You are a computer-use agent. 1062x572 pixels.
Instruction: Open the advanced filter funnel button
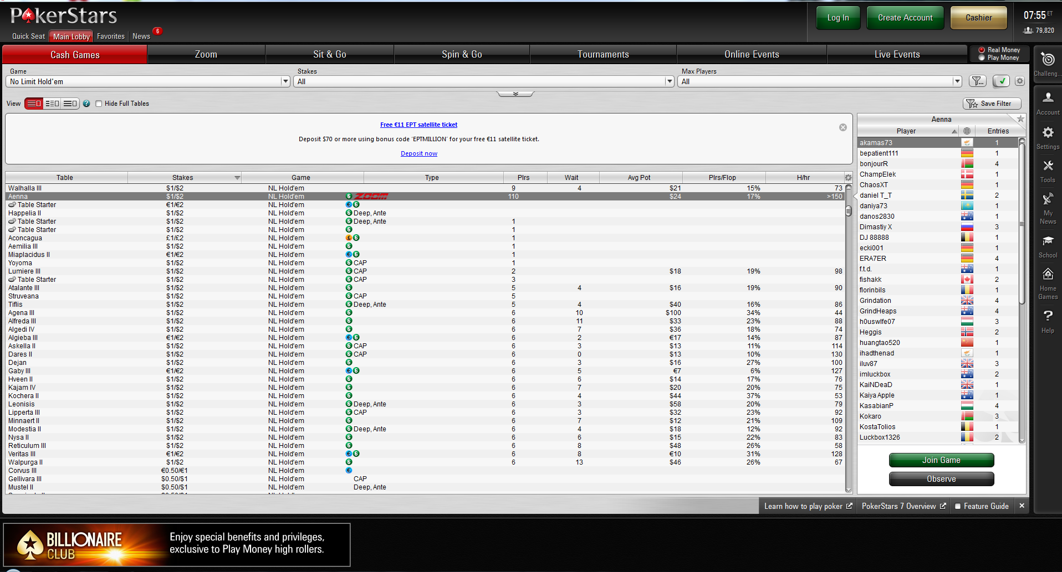[978, 81]
